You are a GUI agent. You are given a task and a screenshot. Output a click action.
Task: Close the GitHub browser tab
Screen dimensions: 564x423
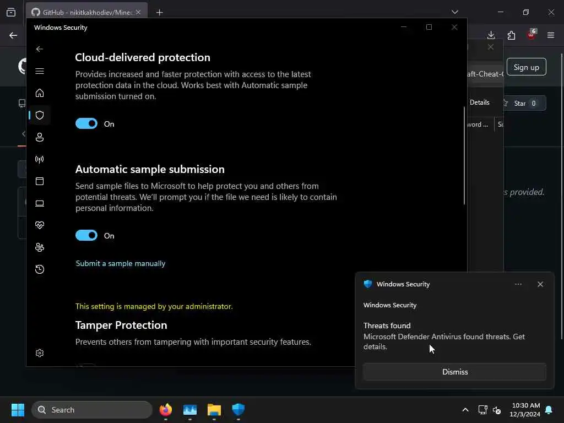pos(138,12)
